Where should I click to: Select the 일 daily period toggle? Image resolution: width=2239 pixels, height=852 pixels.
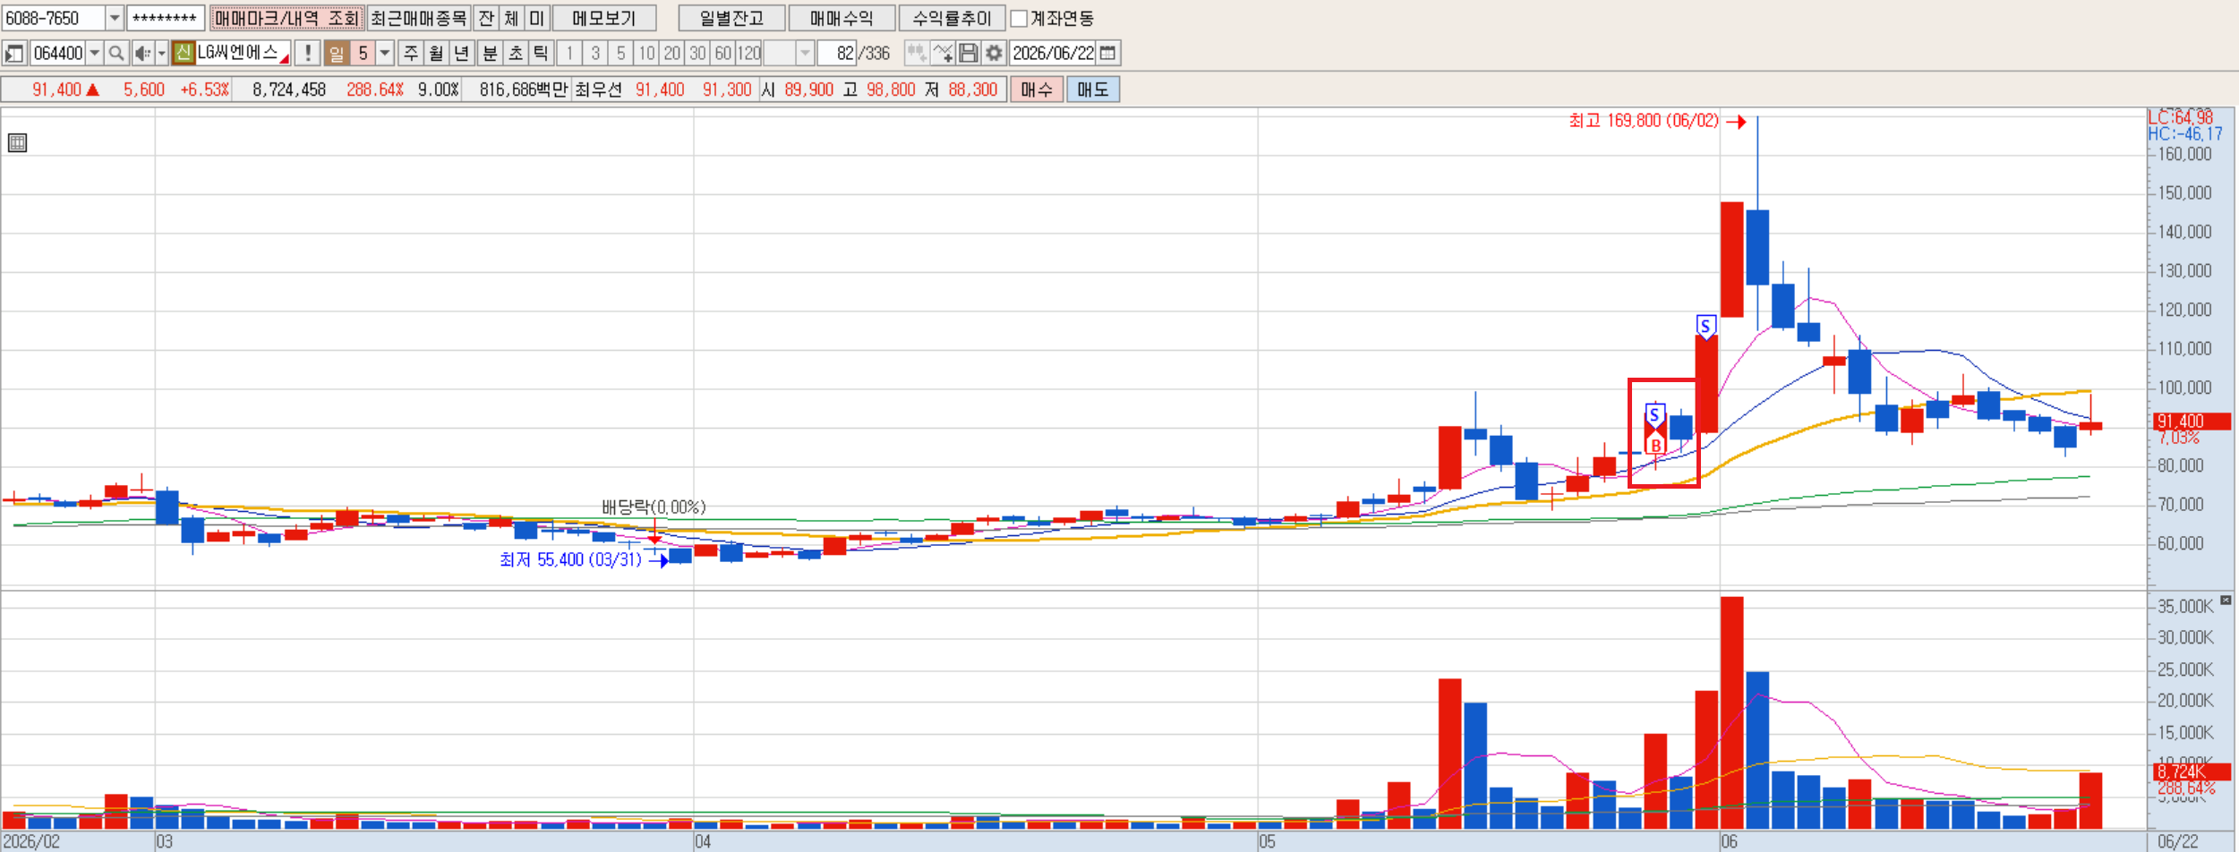pos(337,54)
